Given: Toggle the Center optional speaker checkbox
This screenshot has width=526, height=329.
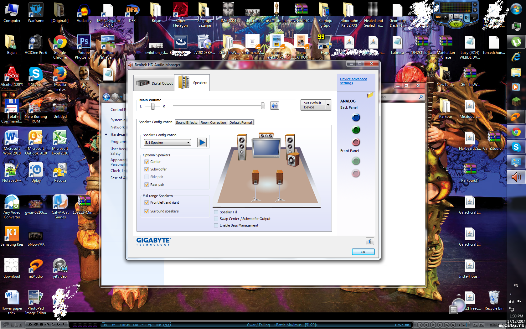Looking at the screenshot, I should (x=147, y=162).
